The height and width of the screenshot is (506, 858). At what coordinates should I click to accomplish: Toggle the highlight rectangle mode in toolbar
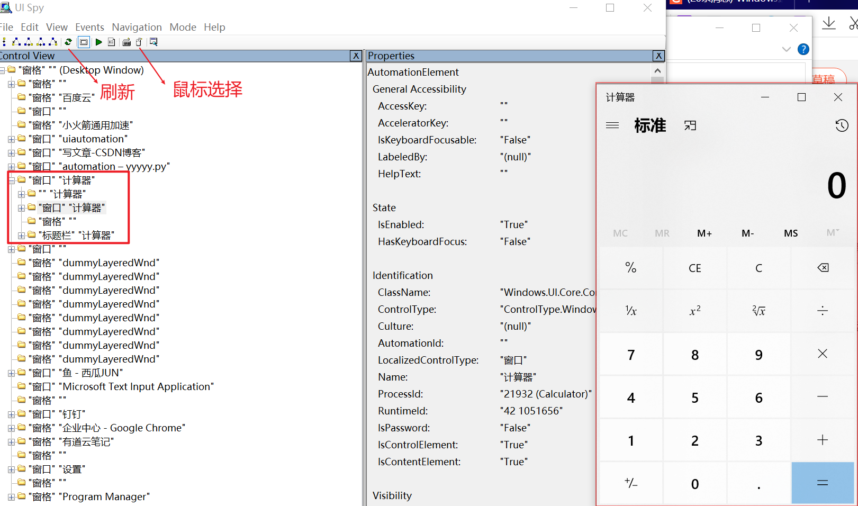(84, 42)
